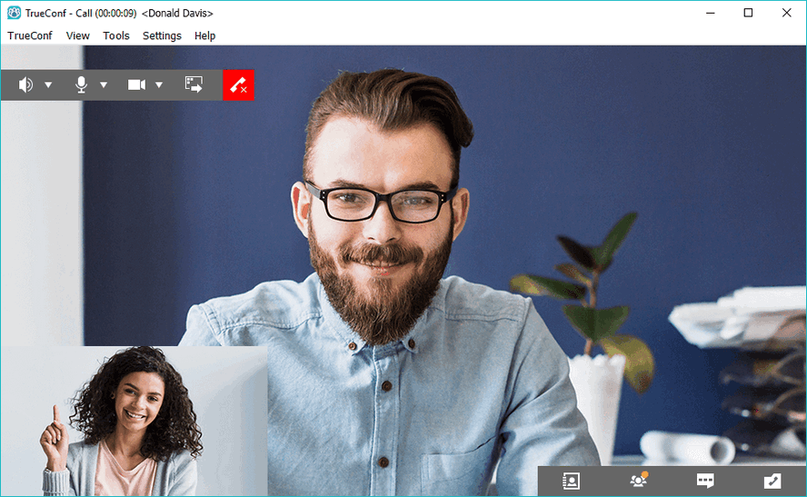Start content sharing with the share icon
This screenshot has height=497, width=807.
[x=194, y=84]
